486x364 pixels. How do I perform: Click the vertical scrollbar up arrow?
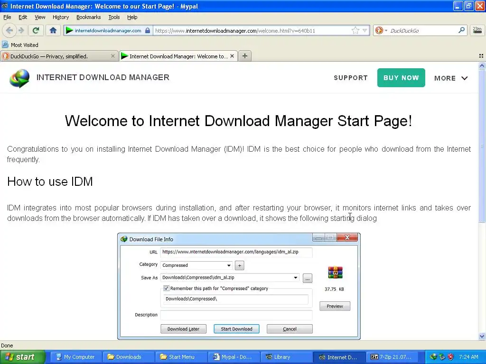pos(482,65)
